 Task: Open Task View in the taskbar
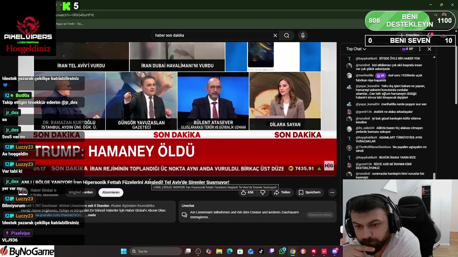pos(188,251)
